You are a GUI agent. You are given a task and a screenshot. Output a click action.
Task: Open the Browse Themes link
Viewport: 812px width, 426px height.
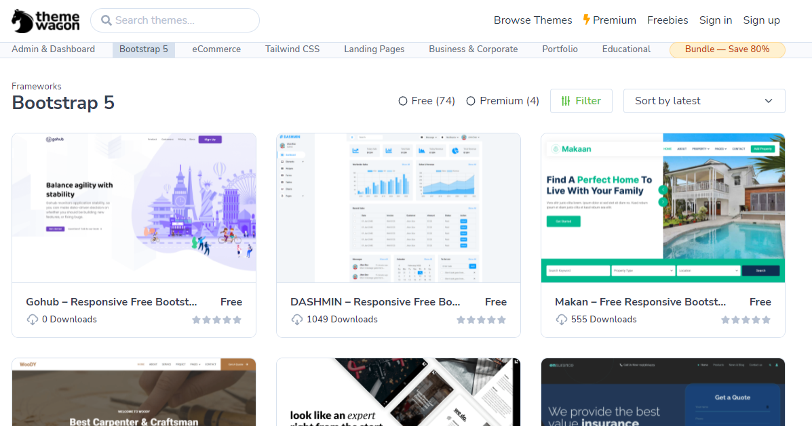click(533, 20)
